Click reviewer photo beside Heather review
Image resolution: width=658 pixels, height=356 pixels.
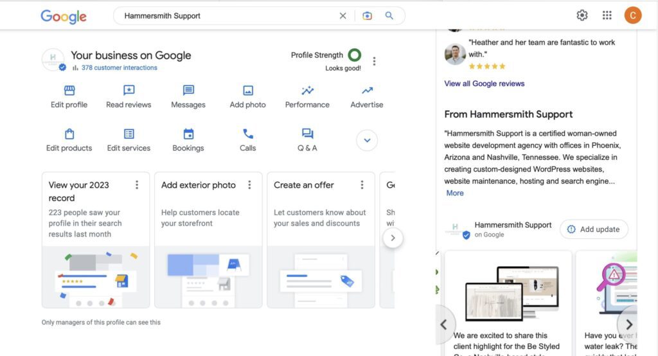point(456,54)
